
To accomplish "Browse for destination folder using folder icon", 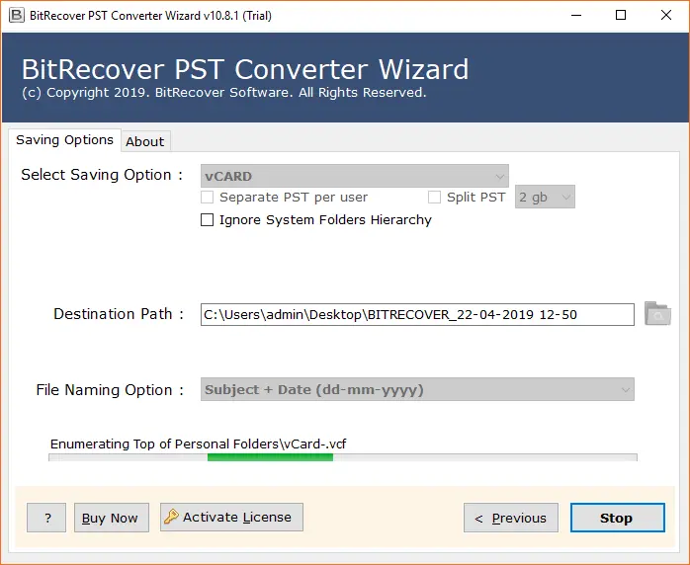I will (657, 314).
